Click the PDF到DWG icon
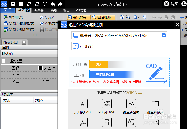 pyautogui.click(x=107, y=104)
